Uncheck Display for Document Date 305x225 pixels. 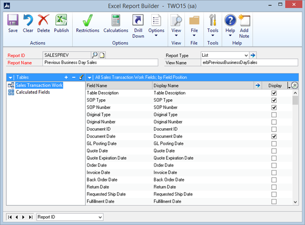click(274, 136)
